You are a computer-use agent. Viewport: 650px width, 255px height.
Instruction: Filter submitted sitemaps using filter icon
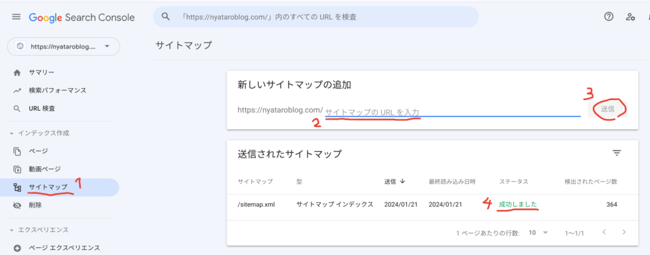pyautogui.click(x=616, y=153)
